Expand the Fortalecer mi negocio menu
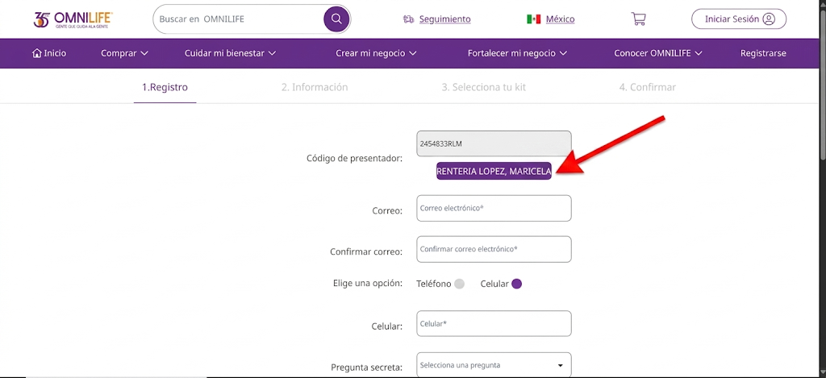The height and width of the screenshot is (378, 826). [517, 53]
